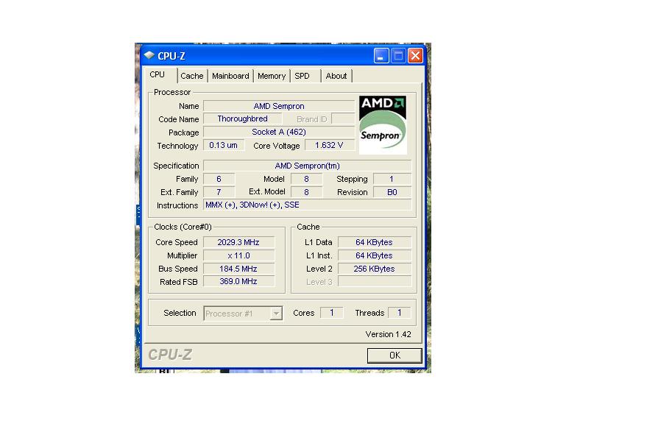Click the Name field AMD Sempron
This screenshot has height=435, width=658.
[279, 106]
